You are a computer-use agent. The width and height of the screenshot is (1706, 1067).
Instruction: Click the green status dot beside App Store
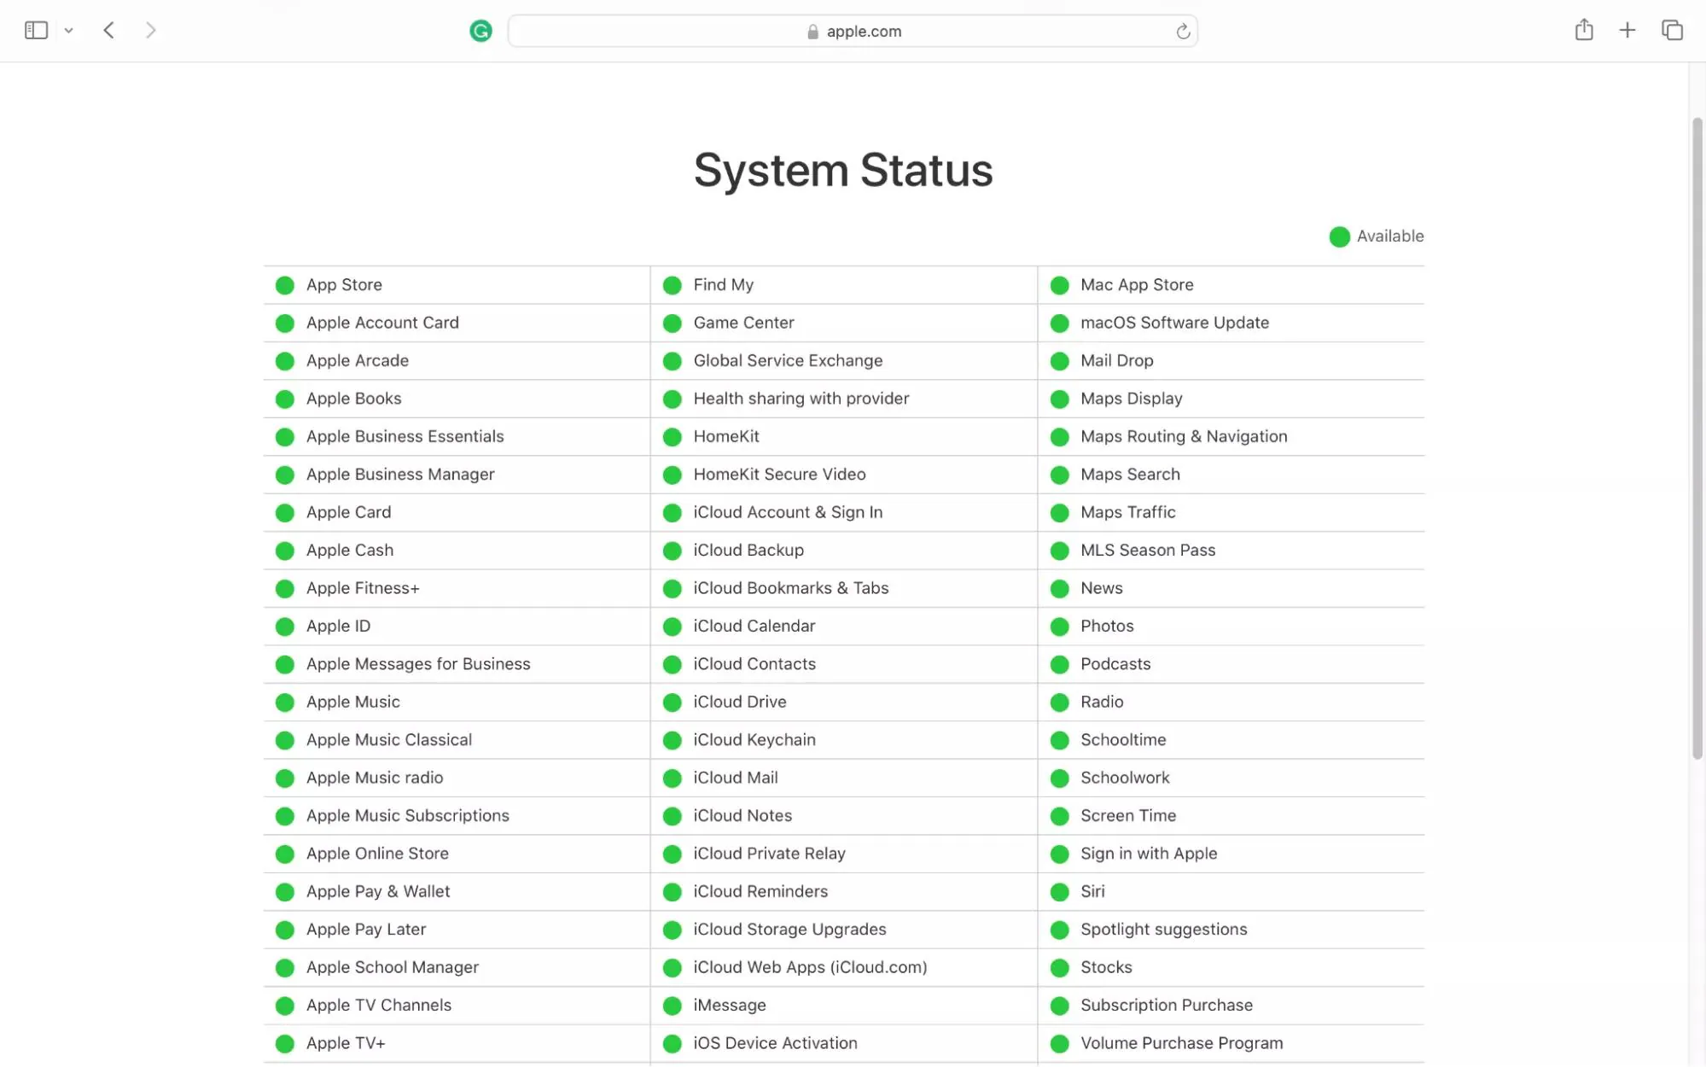coord(285,285)
